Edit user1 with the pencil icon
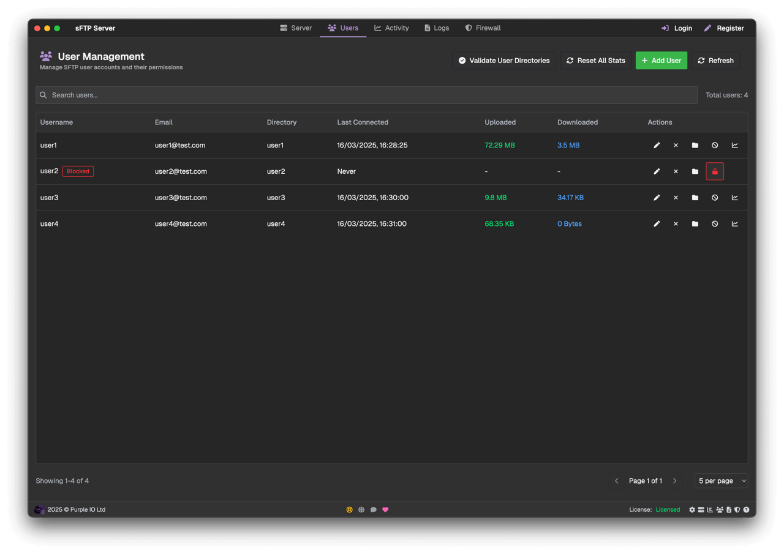The width and height of the screenshot is (784, 554). tap(657, 145)
